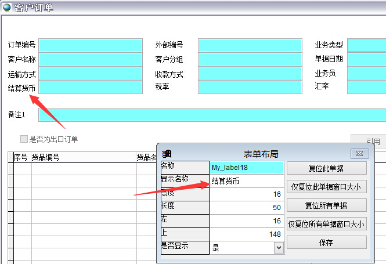Click the 货品编号 column header

click(45, 157)
